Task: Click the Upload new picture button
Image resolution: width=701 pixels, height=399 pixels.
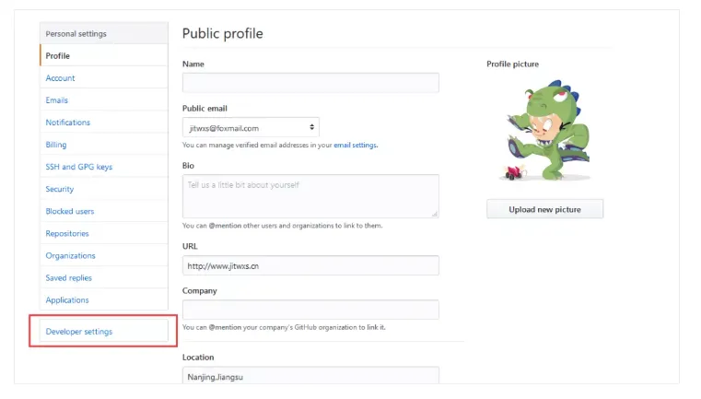Action: coord(544,209)
